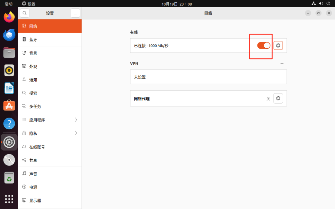Open wired connection gear settings
This screenshot has height=209, width=335.
tap(278, 45)
